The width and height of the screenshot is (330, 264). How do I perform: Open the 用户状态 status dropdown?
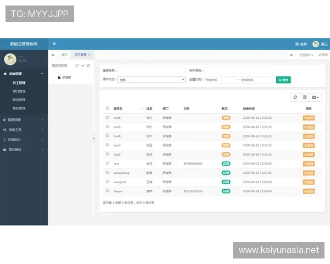pos(152,80)
